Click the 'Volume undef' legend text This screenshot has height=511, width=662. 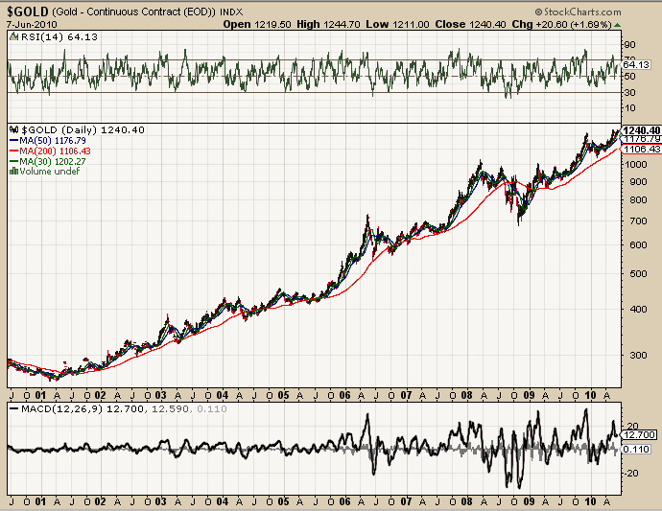click(49, 172)
